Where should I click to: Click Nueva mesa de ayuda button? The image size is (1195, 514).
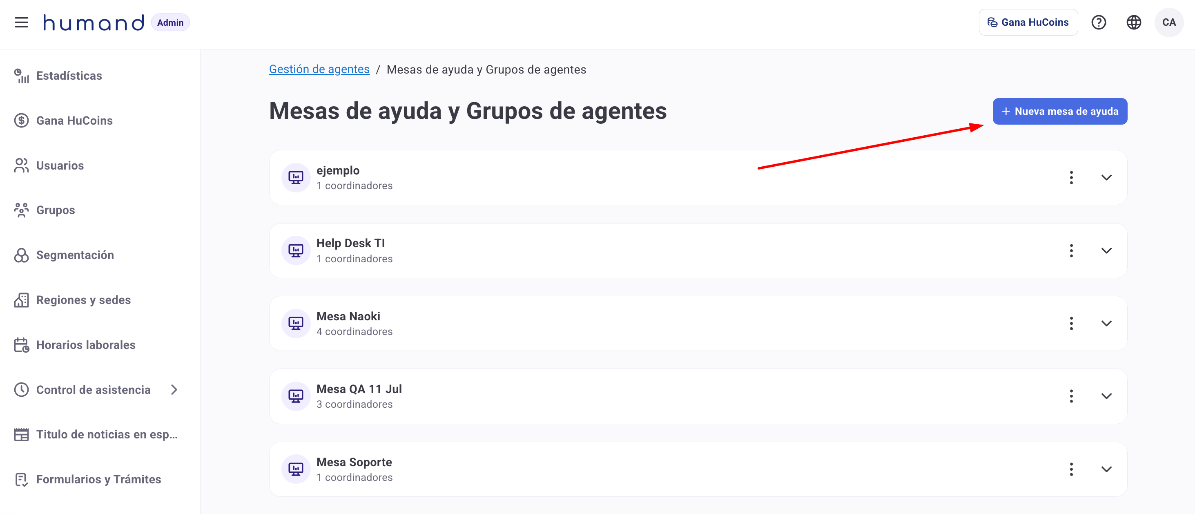click(x=1059, y=111)
